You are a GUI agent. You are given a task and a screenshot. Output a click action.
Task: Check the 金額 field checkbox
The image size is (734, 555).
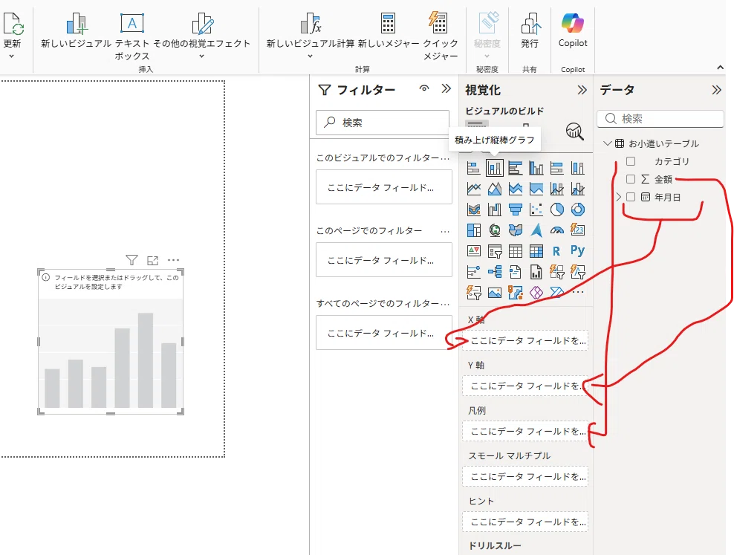[631, 179]
